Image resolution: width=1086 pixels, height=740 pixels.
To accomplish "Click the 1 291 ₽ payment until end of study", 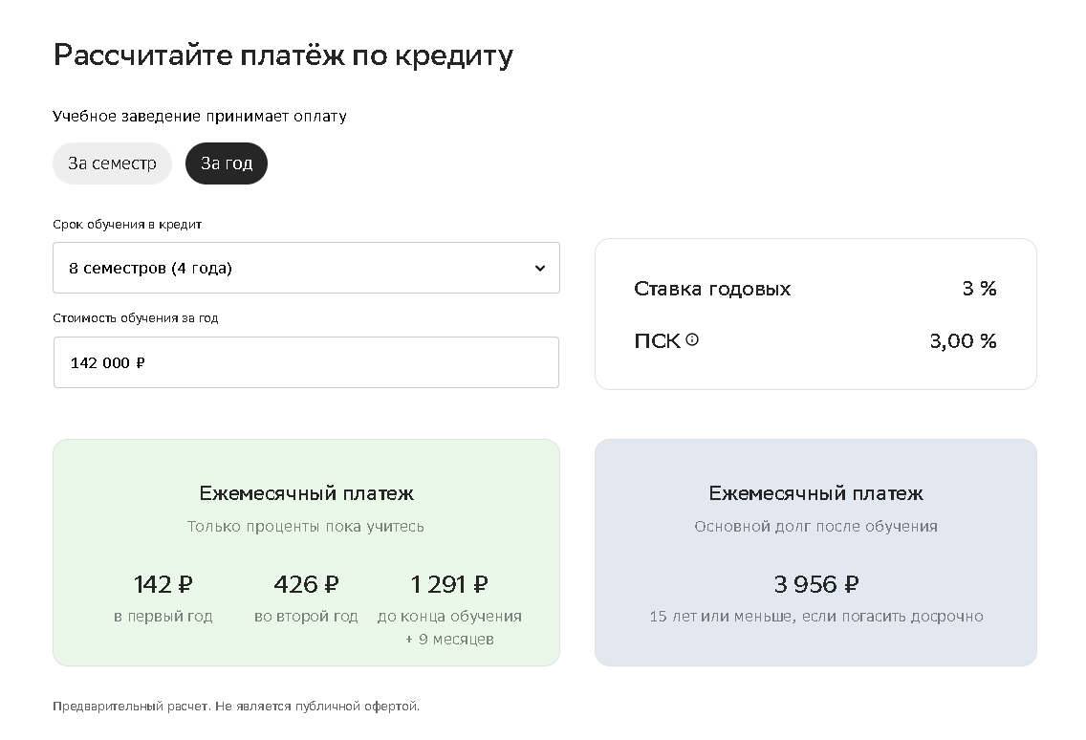I will (x=449, y=584).
